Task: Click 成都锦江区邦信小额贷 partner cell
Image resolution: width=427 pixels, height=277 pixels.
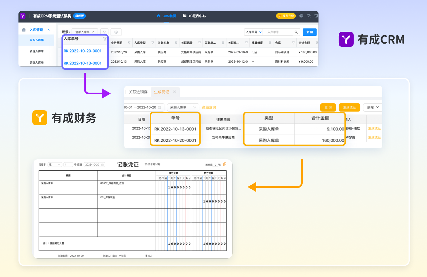Action: click(223, 128)
